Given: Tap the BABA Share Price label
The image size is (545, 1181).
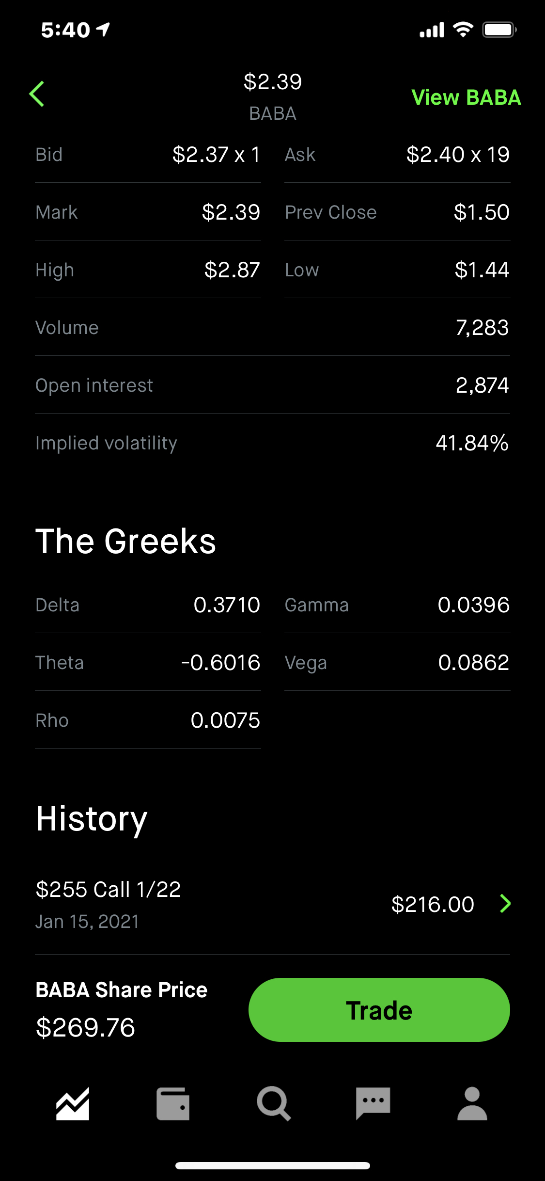Looking at the screenshot, I should (x=122, y=990).
